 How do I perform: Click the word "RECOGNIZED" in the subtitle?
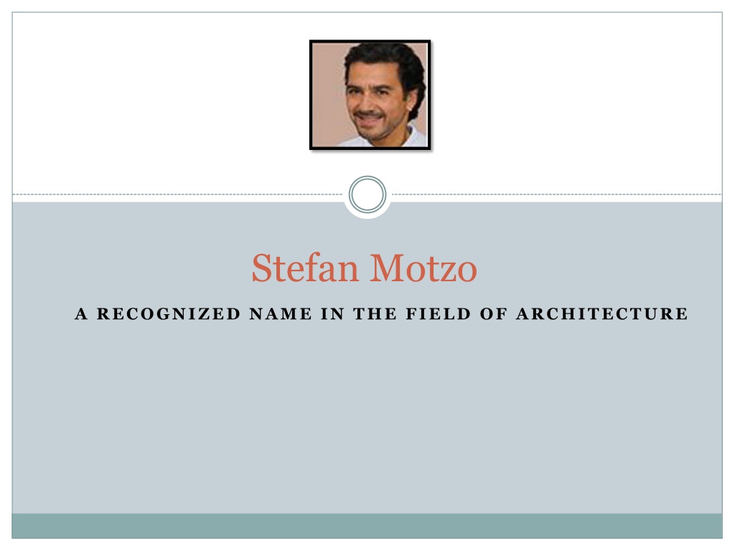point(169,314)
